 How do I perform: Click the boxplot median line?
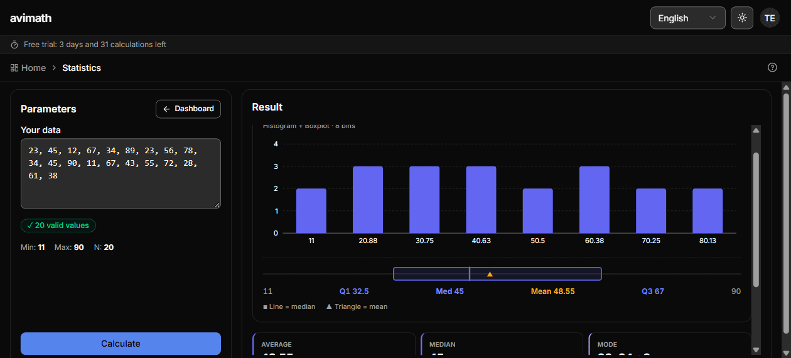coord(470,274)
